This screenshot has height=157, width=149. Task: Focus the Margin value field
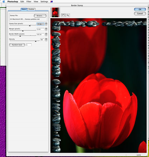(41, 29)
